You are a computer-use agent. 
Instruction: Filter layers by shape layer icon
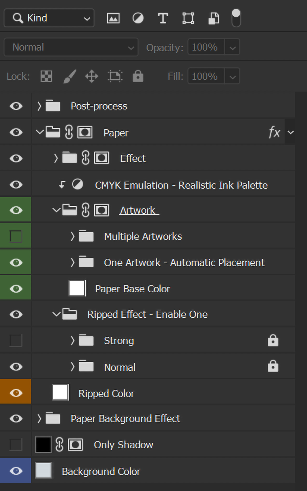pyautogui.click(x=188, y=18)
